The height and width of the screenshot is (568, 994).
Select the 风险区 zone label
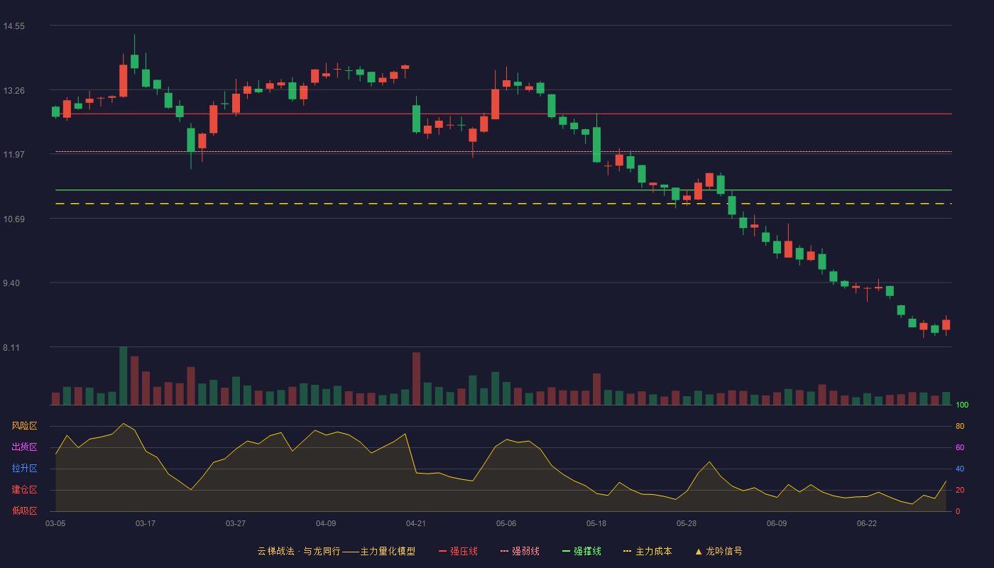pos(24,426)
